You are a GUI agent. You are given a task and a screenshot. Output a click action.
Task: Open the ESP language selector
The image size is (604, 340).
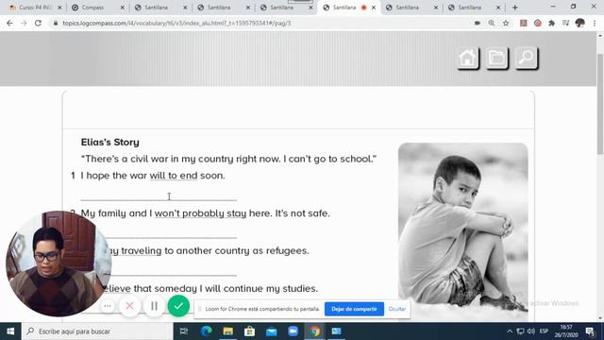[x=544, y=331]
